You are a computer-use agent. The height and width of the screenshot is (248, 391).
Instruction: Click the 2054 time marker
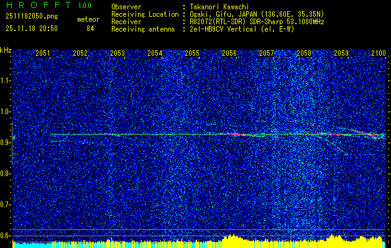pyautogui.click(x=155, y=53)
